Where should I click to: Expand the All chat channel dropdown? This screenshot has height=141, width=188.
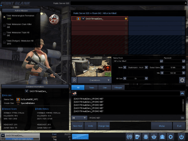[79, 118]
